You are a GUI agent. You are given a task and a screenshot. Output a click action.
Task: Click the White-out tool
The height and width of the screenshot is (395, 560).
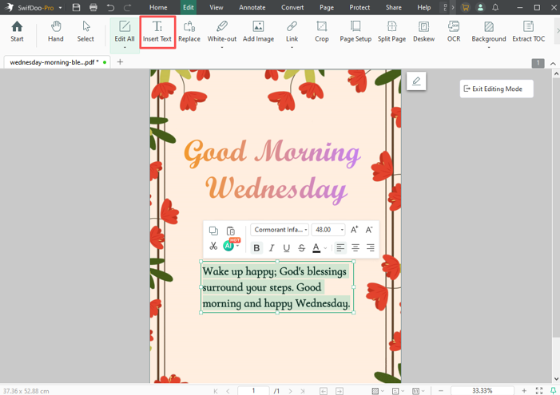tap(221, 31)
